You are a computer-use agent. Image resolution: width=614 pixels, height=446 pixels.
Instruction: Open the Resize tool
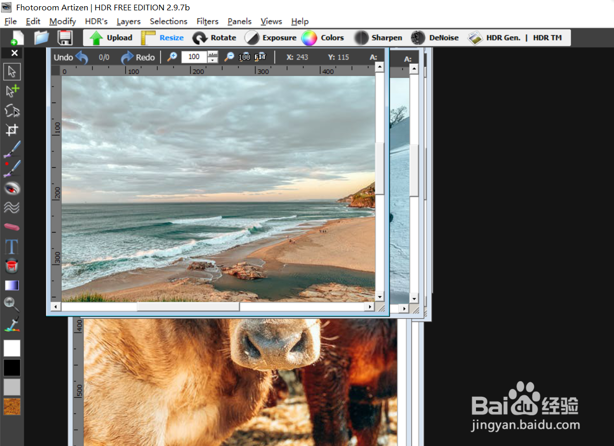(x=162, y=38)
